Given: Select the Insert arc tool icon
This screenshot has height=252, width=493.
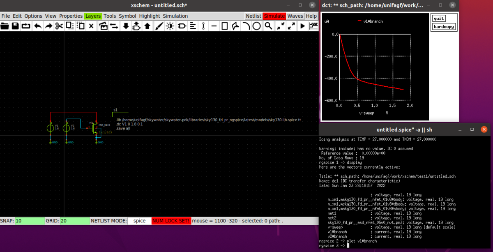Looking at the screenshot, I should (246, 26).
